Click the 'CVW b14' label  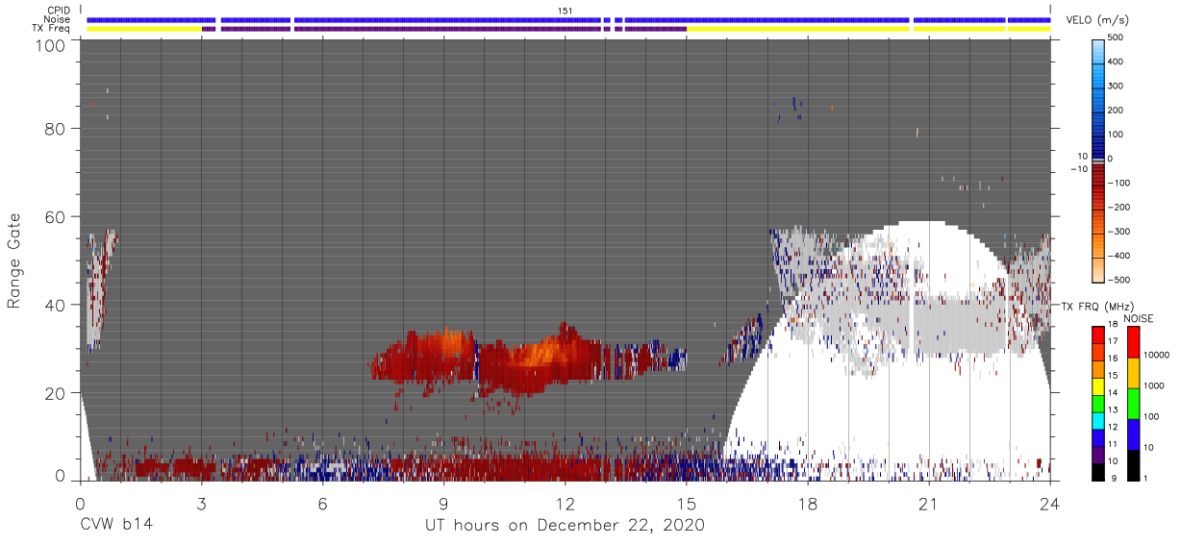point(115,526)
